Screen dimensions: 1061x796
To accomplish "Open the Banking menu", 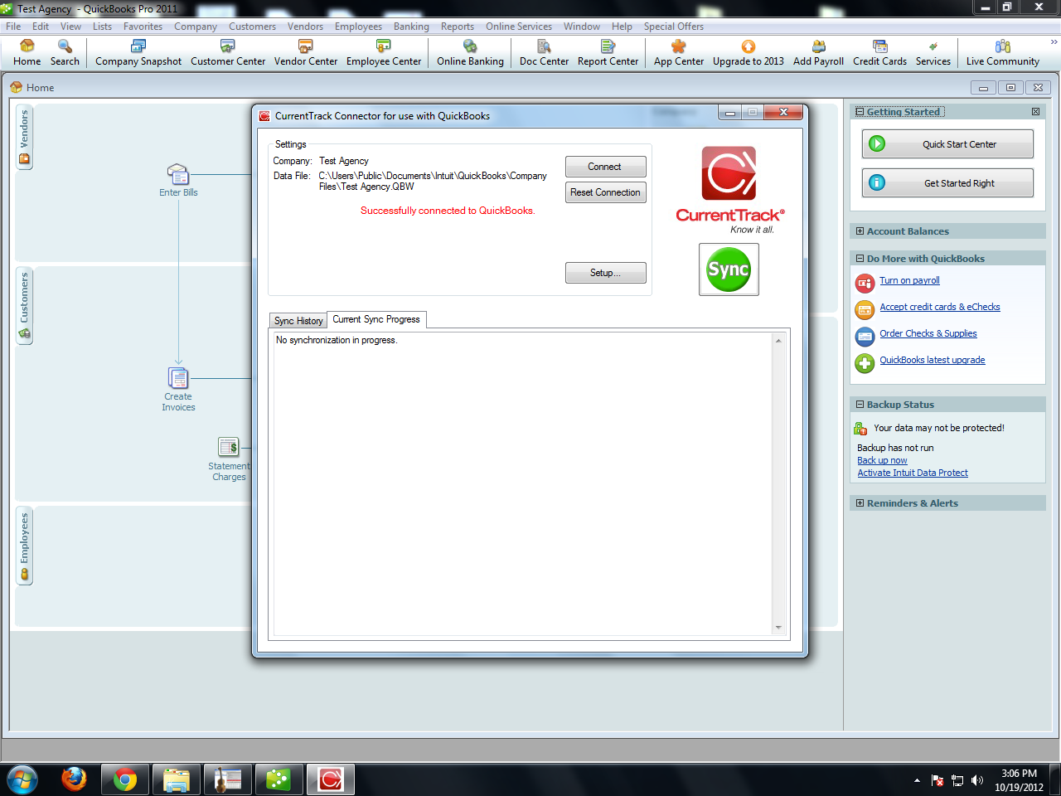I will coord(411,27).
